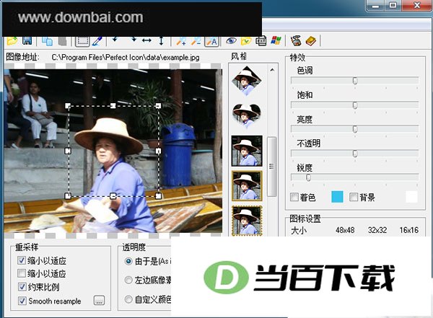Click the style list scroll-up arrow
Screen dimensions: 433x318
pos(272,70)
